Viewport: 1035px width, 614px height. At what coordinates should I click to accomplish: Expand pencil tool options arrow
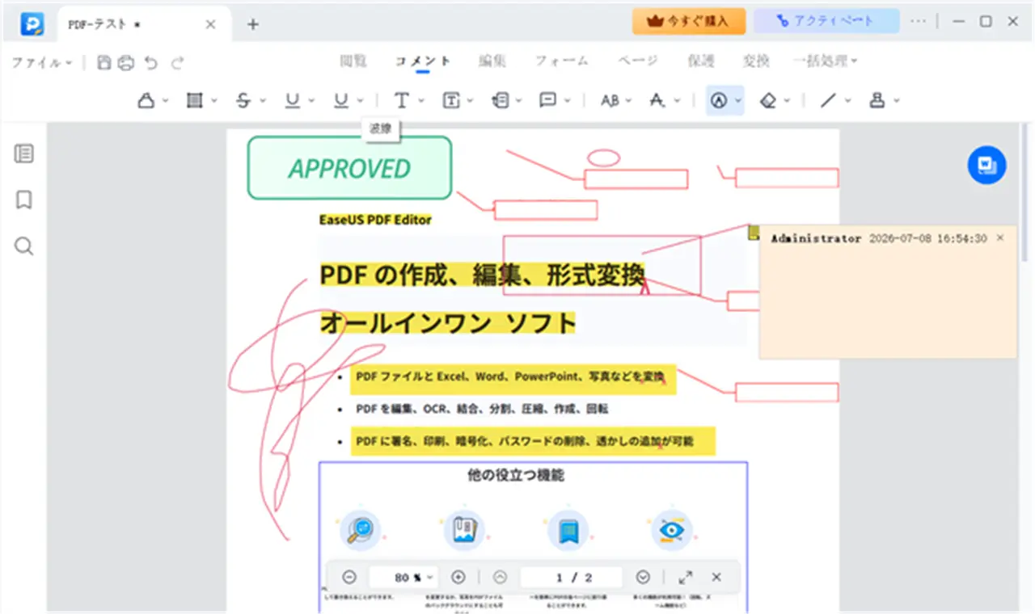tap(737, 101)
